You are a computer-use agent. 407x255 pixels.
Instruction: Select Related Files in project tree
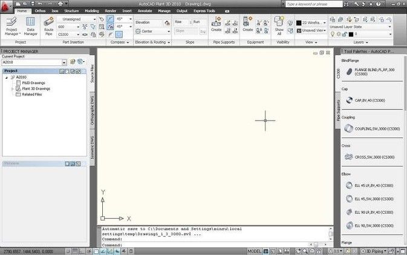click(32, 94)
